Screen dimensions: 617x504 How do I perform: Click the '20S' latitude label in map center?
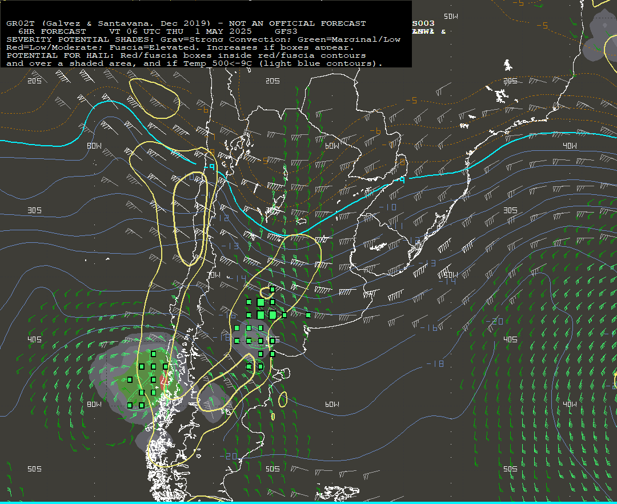click(x=273, y=81)
